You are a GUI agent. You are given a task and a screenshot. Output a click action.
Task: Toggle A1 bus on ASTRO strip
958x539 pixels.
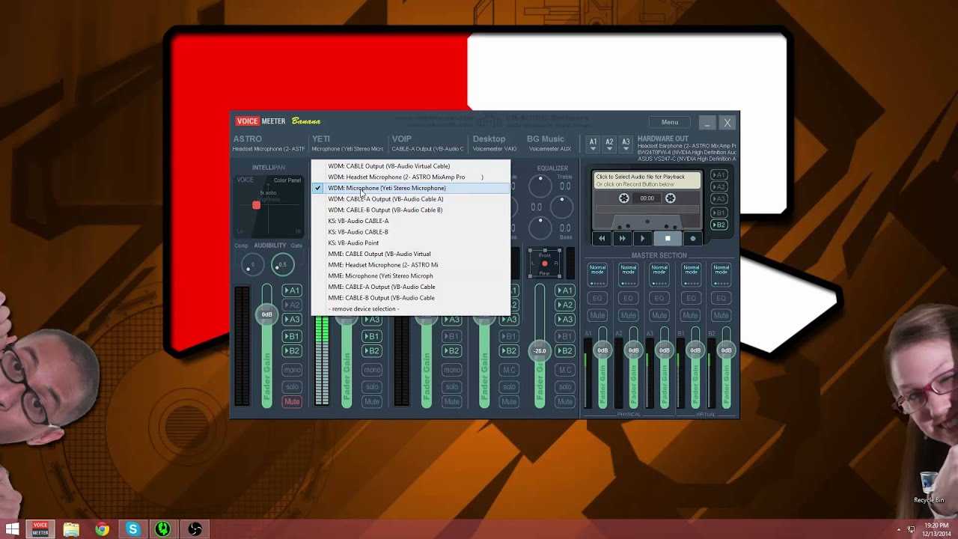click(x=292, y=290)
